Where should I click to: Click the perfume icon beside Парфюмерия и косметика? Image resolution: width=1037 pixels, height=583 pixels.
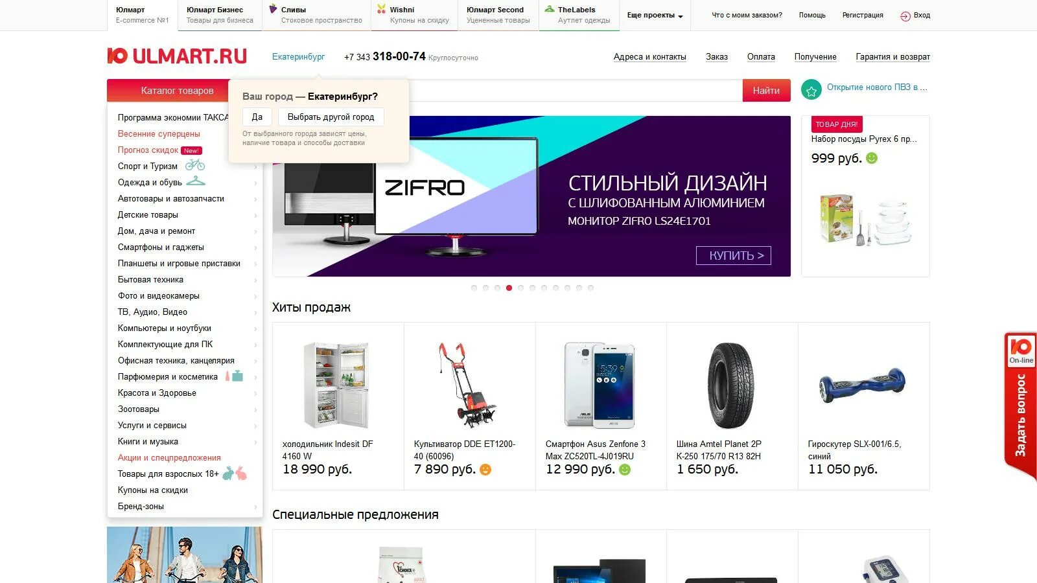(234, 376)
